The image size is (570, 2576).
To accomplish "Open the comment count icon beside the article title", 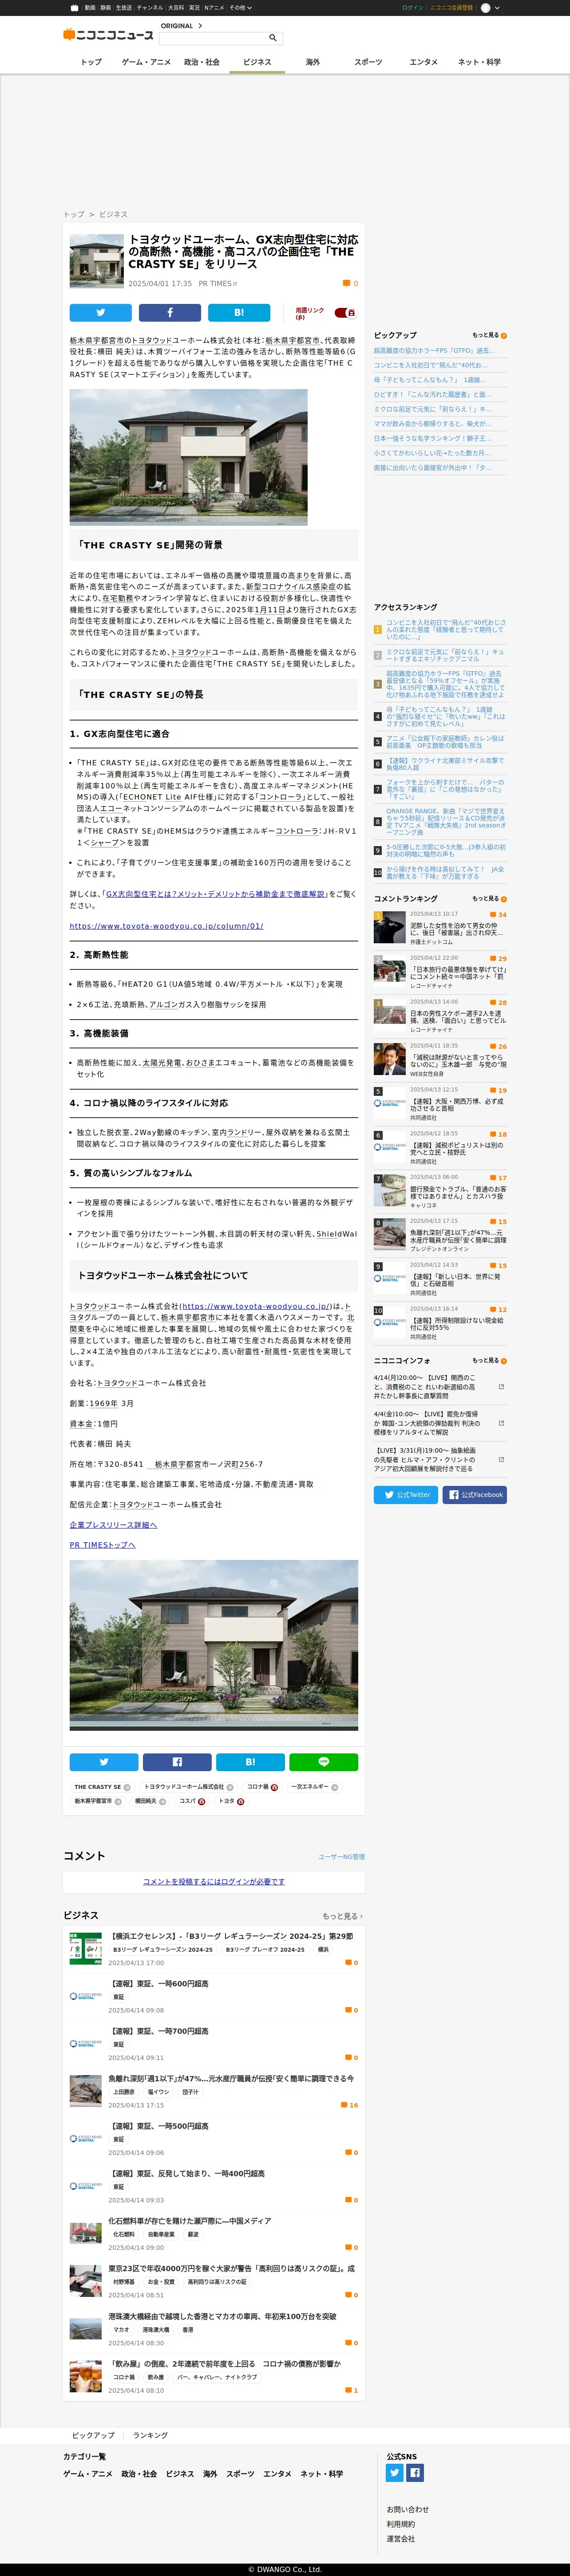I will coord(347,284).
